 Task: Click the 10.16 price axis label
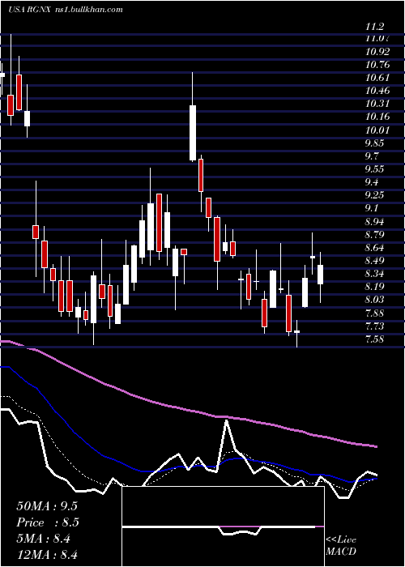377,117
